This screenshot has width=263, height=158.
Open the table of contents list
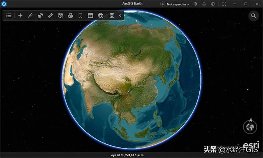point(9,16)
